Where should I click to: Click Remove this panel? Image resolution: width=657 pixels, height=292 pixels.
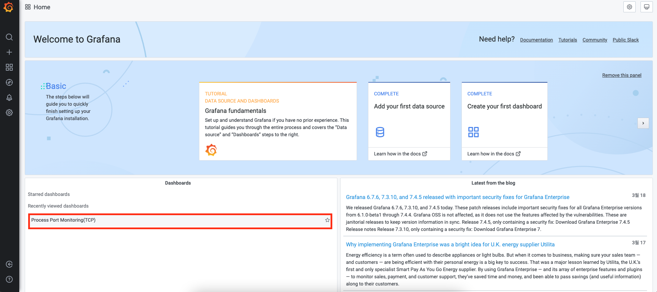(622, 75)
